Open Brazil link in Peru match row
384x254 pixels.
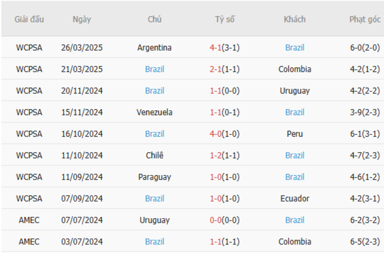coord(155,134)
